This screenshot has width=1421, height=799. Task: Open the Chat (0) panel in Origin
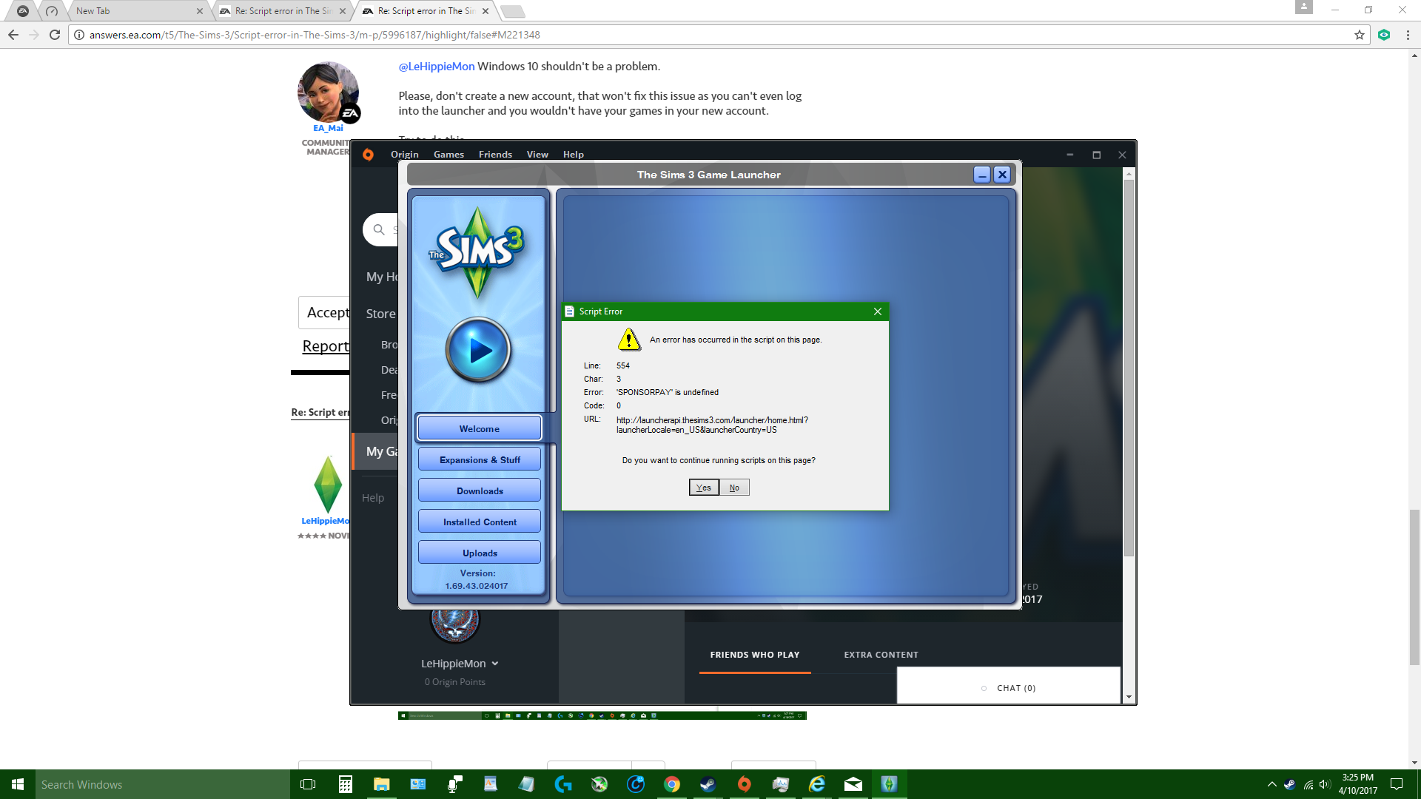click(x=1009, y=687)
